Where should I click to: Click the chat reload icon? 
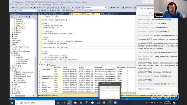(150, 13)
